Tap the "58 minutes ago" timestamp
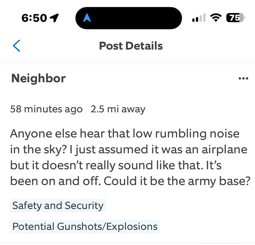The width and height of the screenshot is (255, 245). point(46,109)
